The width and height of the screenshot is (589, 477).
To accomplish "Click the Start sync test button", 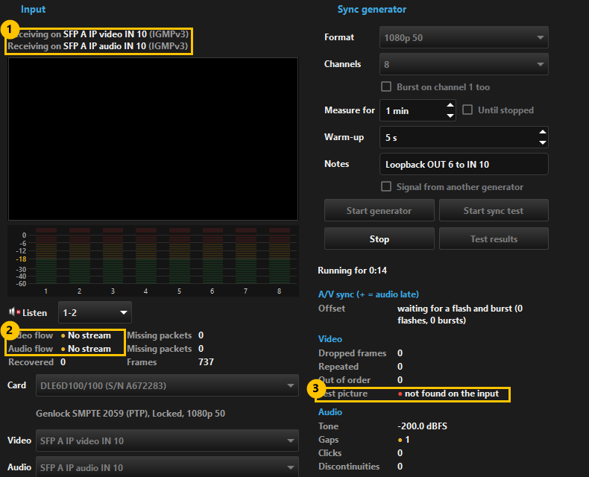I will coord(494,211).
